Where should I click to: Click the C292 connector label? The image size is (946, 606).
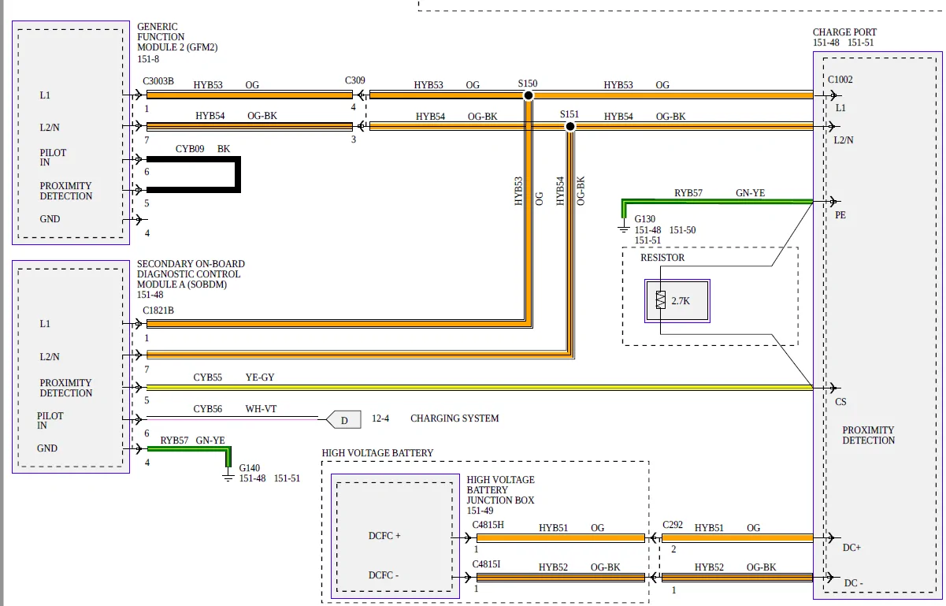pyautogui.click(x=673, y=524)
